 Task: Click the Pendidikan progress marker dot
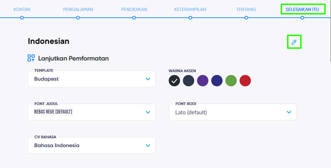(134, 18)
